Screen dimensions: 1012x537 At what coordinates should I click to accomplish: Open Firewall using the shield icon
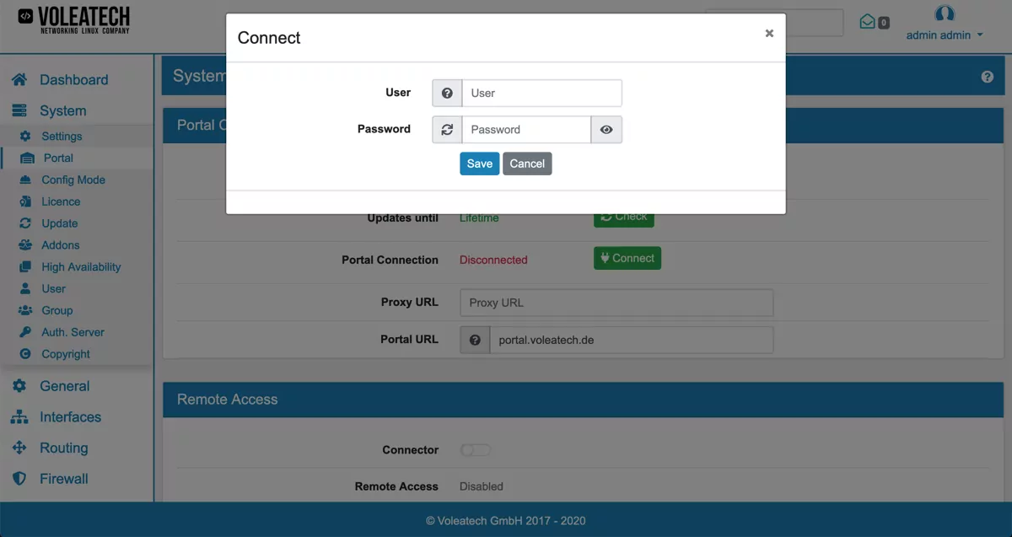pyautogui.click(x=19, y=478)
